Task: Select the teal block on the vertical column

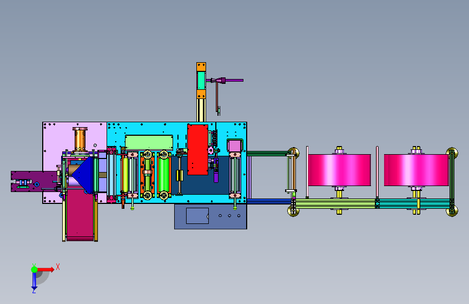Action: pos(201,80)
